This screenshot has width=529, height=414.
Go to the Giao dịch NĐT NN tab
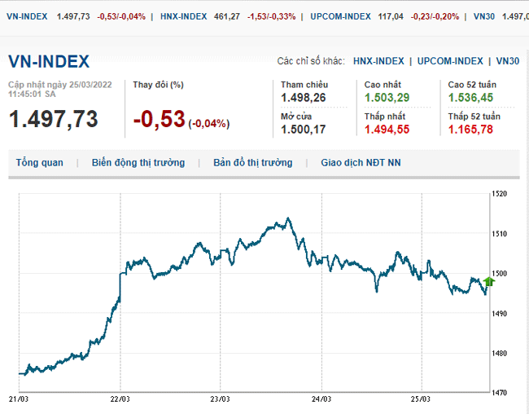(361, 163)
